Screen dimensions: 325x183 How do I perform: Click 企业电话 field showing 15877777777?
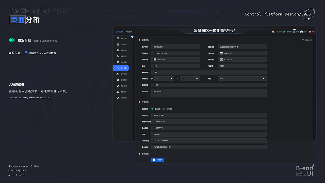click(209, 128)
